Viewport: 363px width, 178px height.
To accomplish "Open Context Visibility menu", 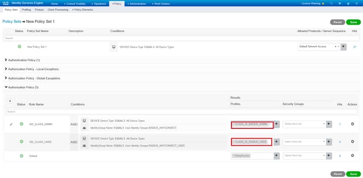I will pyautogui.click(x=75, y=4).
